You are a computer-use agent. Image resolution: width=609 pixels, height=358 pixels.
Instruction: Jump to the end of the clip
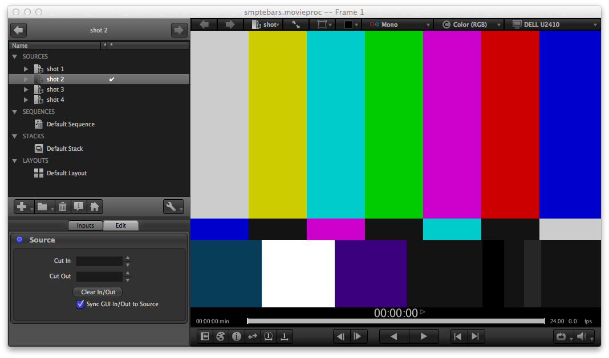pos(476,336)
